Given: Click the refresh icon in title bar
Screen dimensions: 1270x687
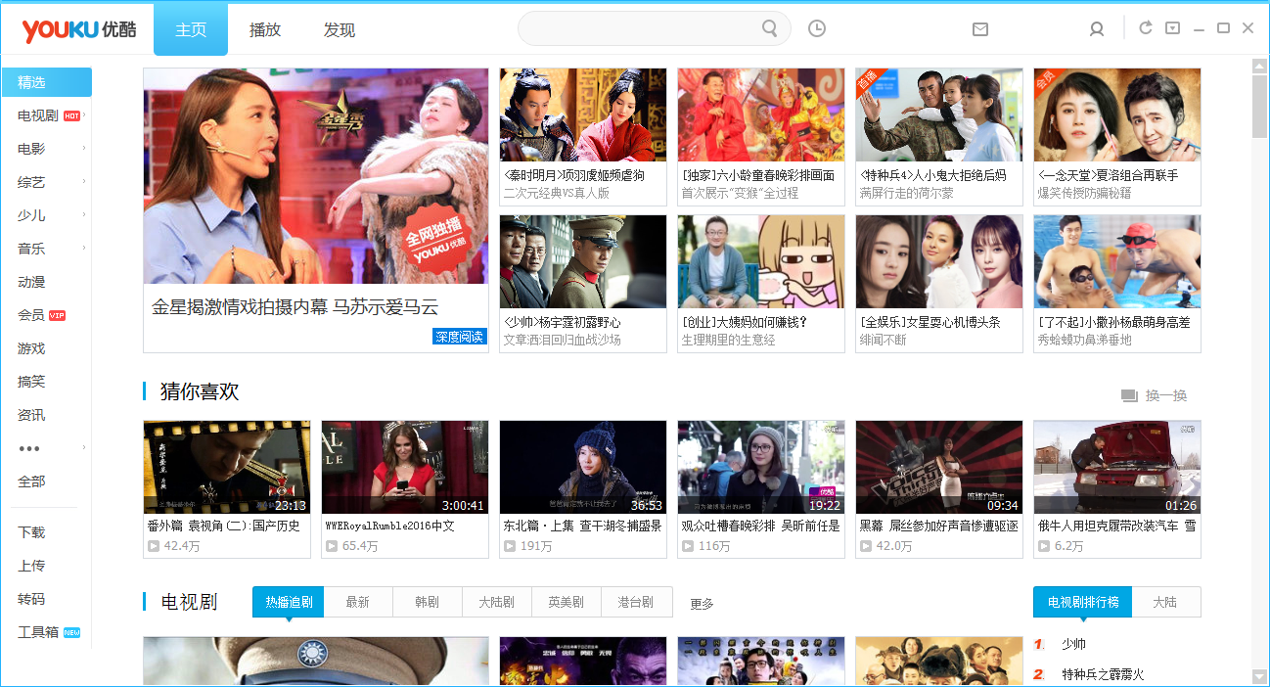Looking at the screenshot, I should pyautogui.click(x=1146, y=28).
